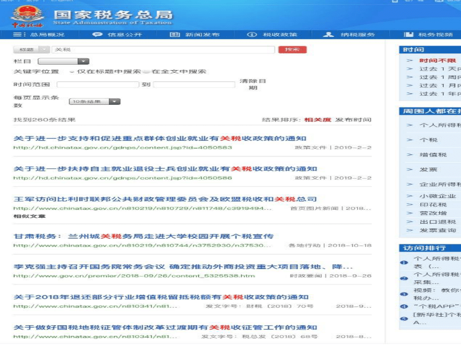Open the 新闻发布 navigation tab
This screenshot has height=345, width=461.
pos(202,35)
